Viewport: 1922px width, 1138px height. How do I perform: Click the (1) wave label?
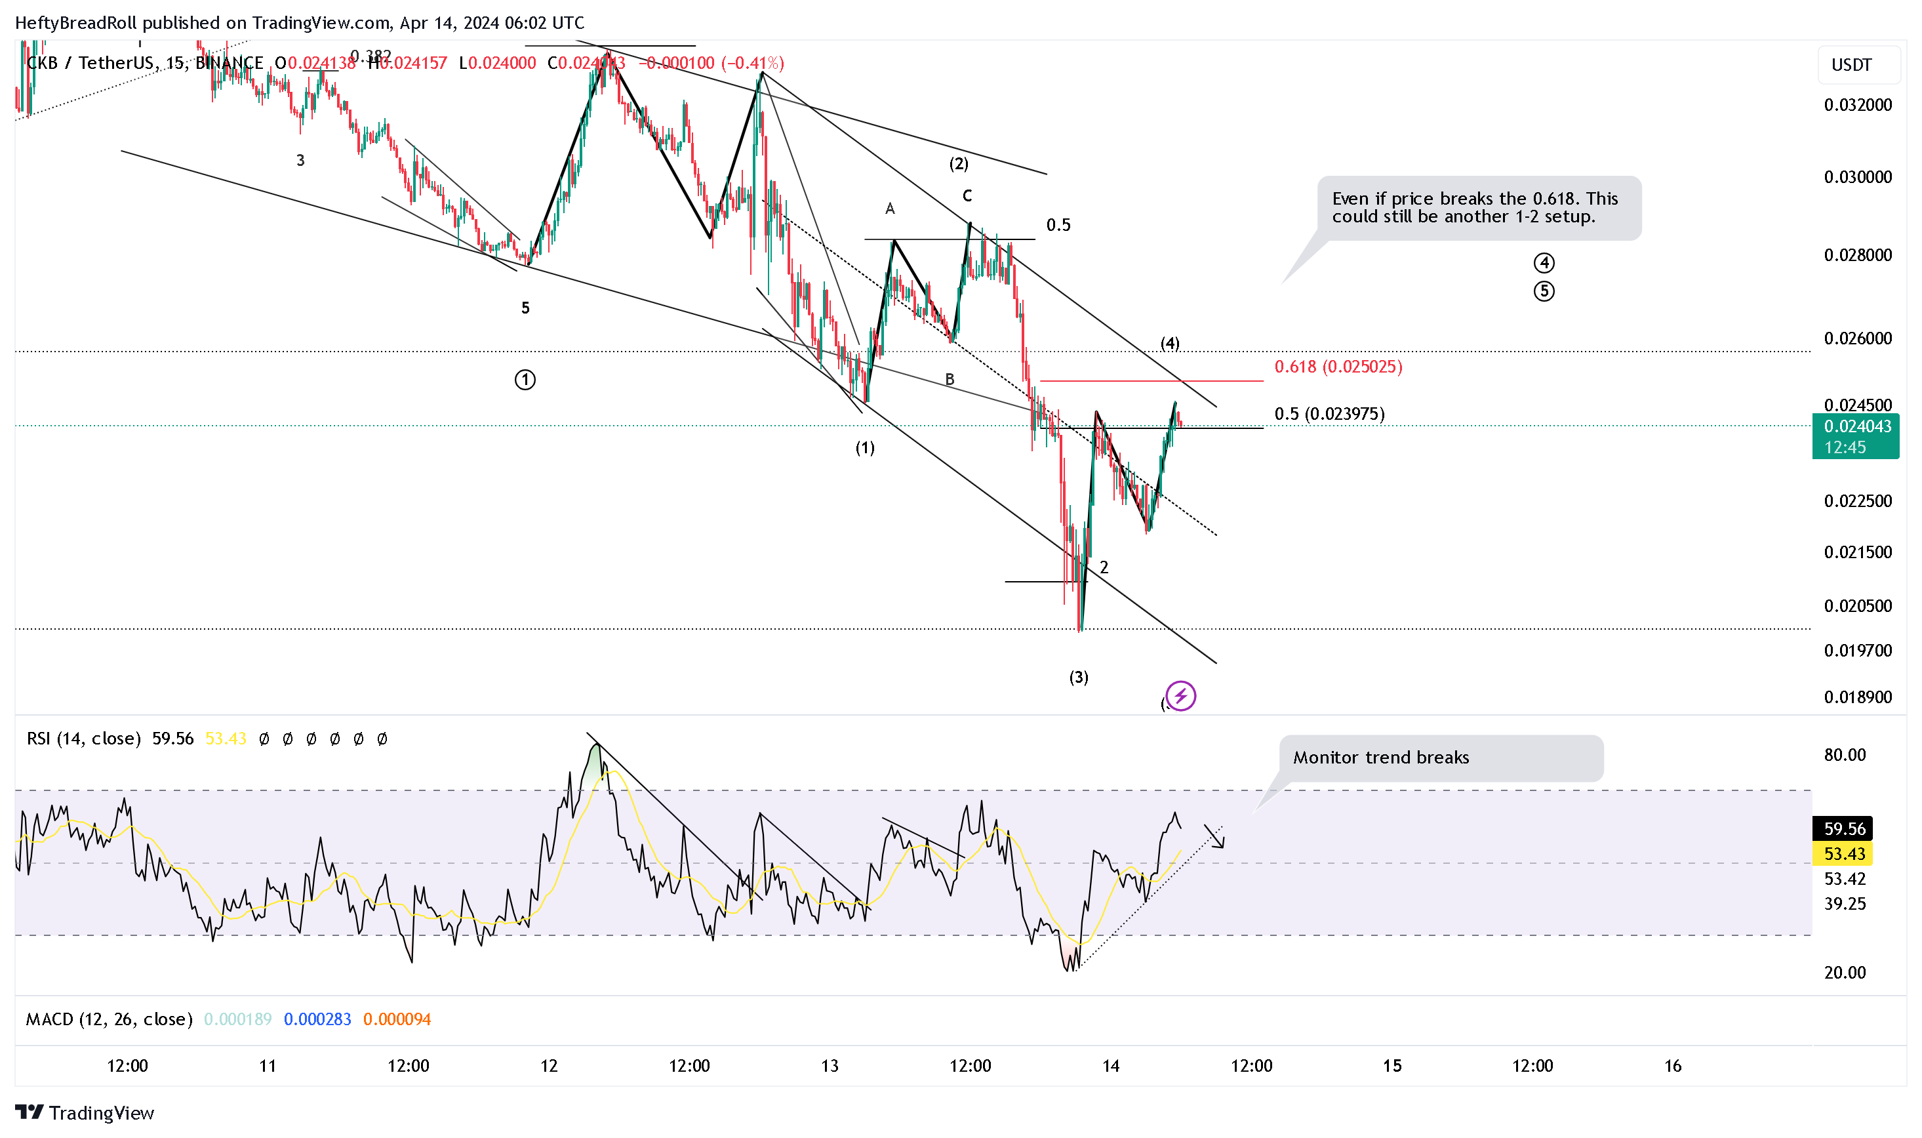pyautogui.click(x=865, y=448)
